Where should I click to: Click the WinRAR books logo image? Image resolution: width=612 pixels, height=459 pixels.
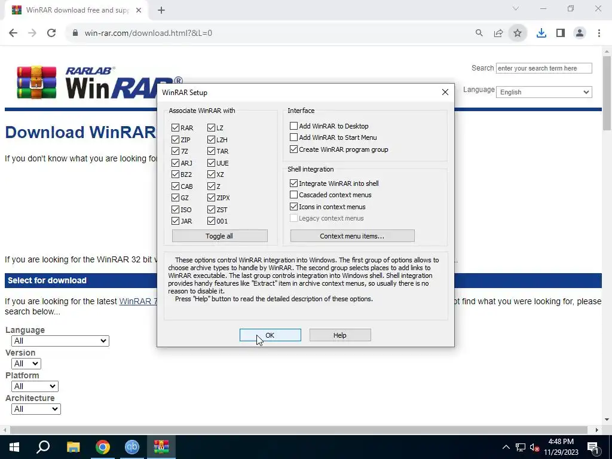pos(36,82)
